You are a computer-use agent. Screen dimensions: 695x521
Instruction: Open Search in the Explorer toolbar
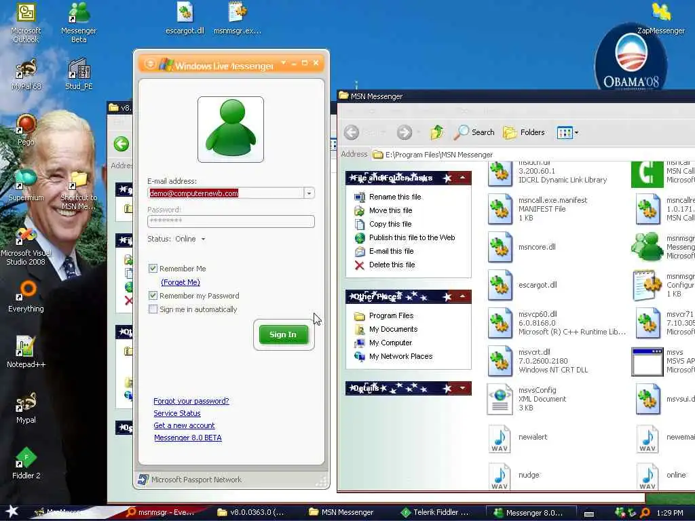tap(474, 132)
